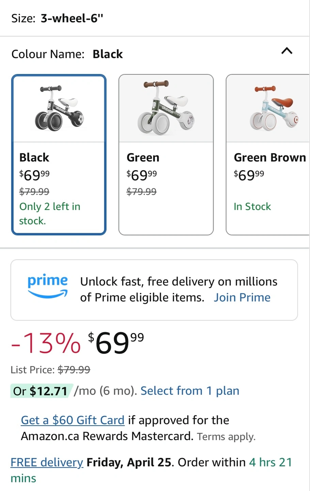Pick the Green Brown colour label
310x491 pixels.
tap(270, 158)
